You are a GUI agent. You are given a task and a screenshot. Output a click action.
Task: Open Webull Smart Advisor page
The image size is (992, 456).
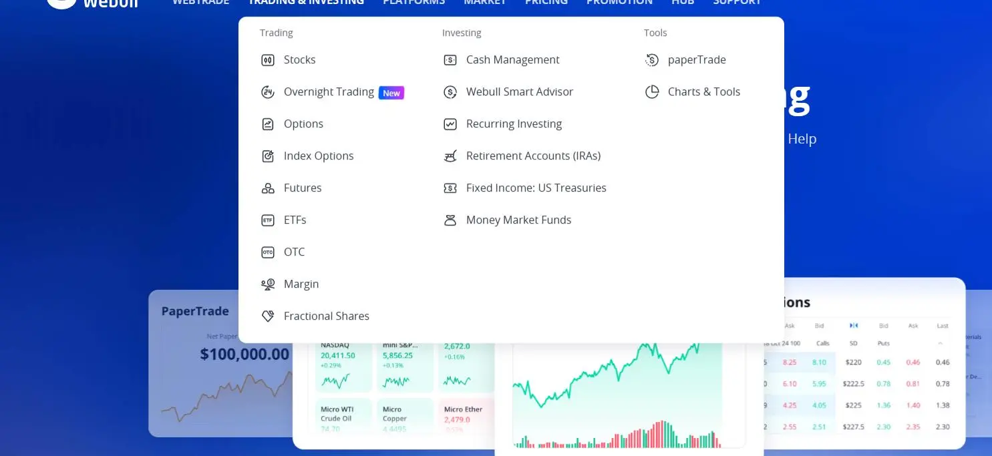point(520,92)
